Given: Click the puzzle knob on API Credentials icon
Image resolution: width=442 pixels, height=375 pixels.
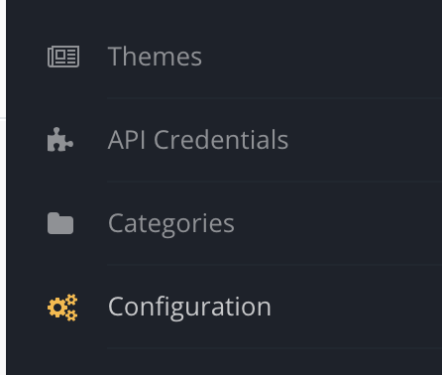Looking at the screenshot, I should (69, 144).
